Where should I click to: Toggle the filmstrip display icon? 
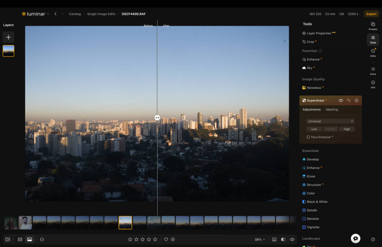[274, 240]
